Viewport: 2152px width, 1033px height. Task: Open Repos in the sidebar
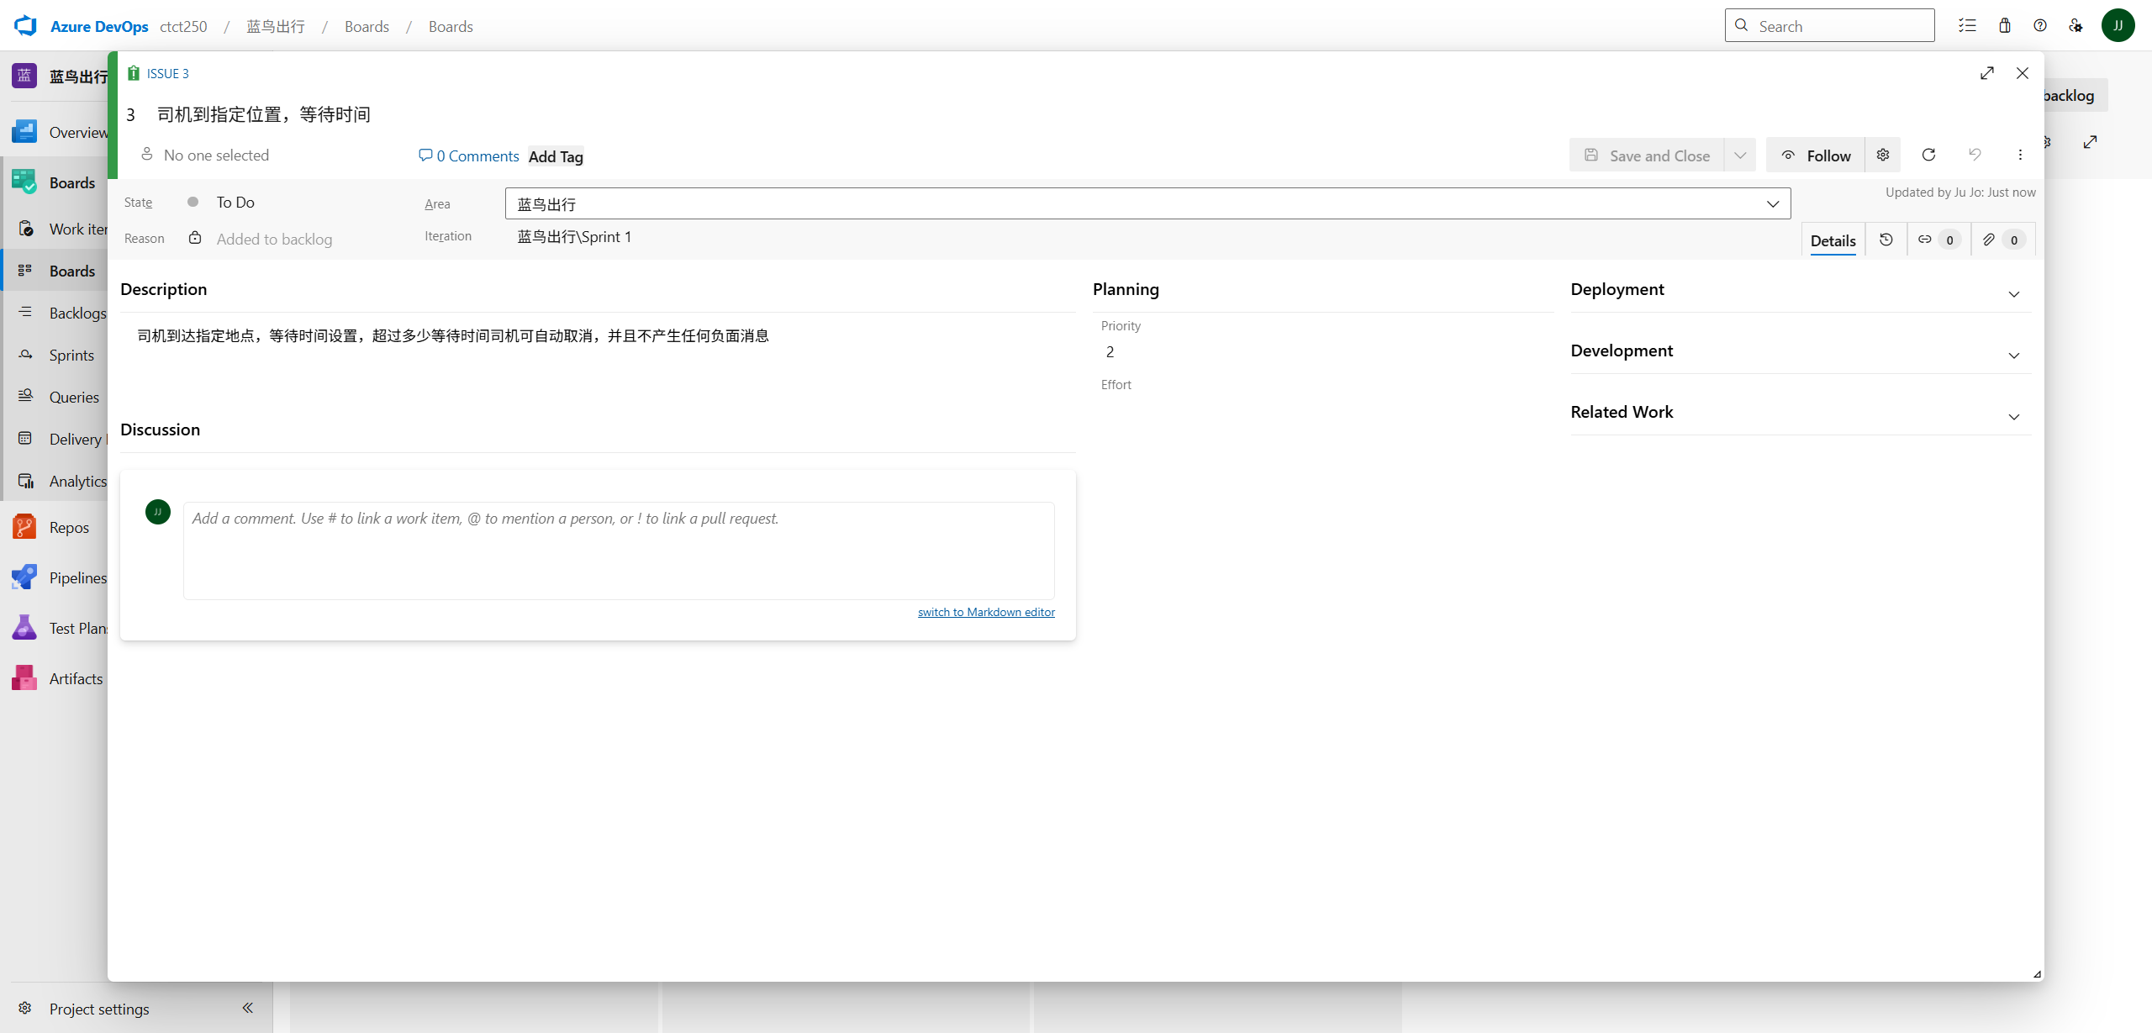point(68,527)
